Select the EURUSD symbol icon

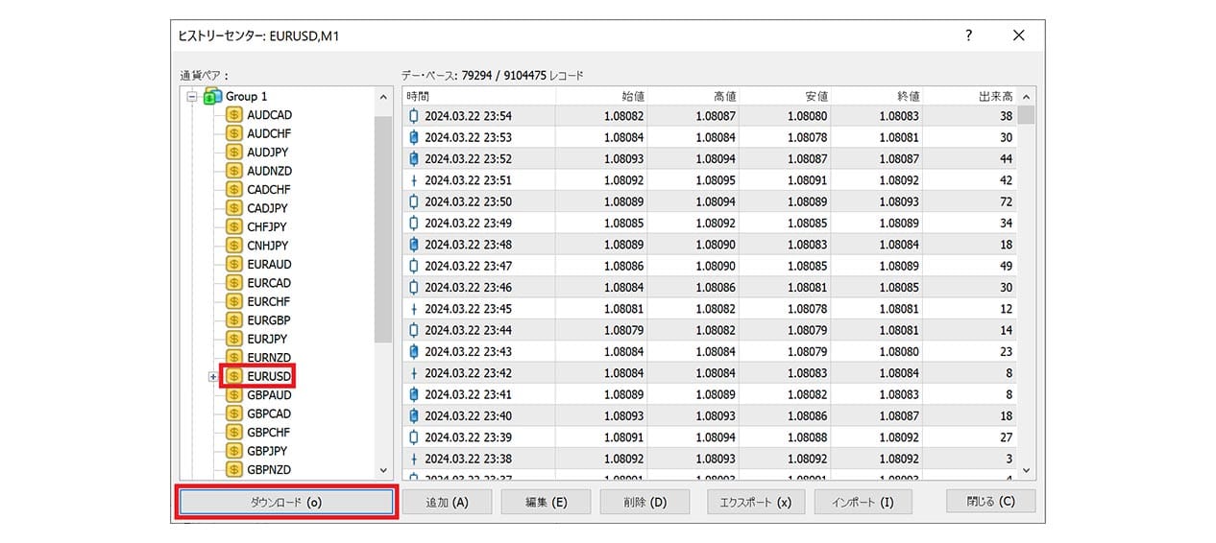233,376
